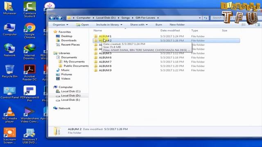Click the refresh button beside address bar
Screen dimensions: 262x147
206,18
